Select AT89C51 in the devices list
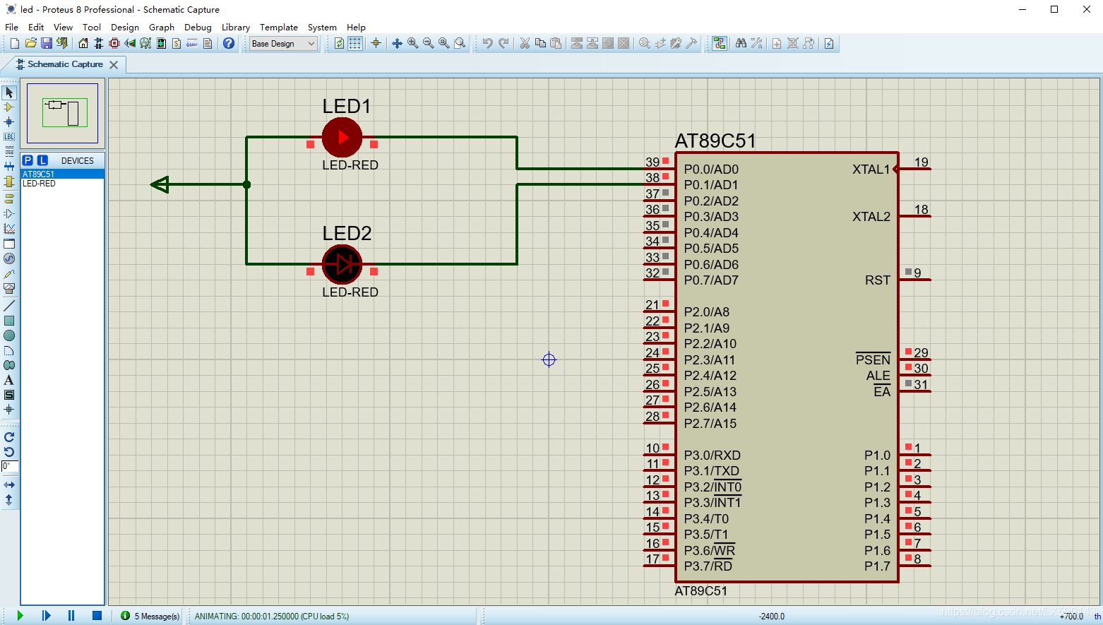The width and height of the screenshot is (1103, 625). [62, 174]
